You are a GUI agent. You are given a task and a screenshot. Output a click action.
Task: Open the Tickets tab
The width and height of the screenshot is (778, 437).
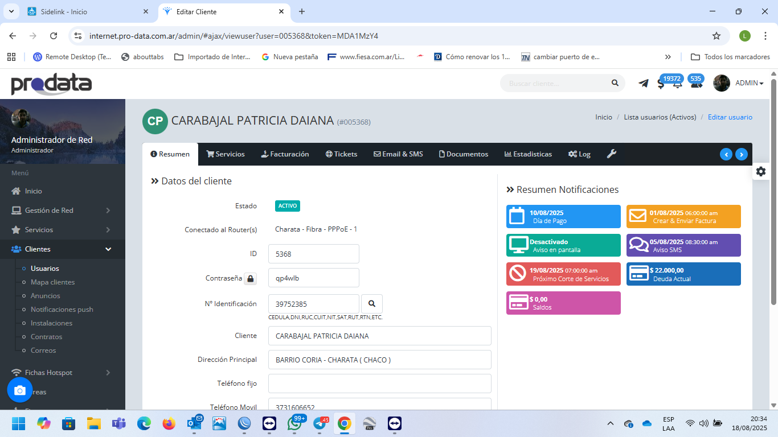tap(341, 154)
